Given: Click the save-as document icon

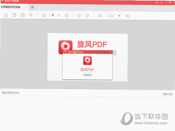Looking at the screenshot, I should tap(14, 15).
